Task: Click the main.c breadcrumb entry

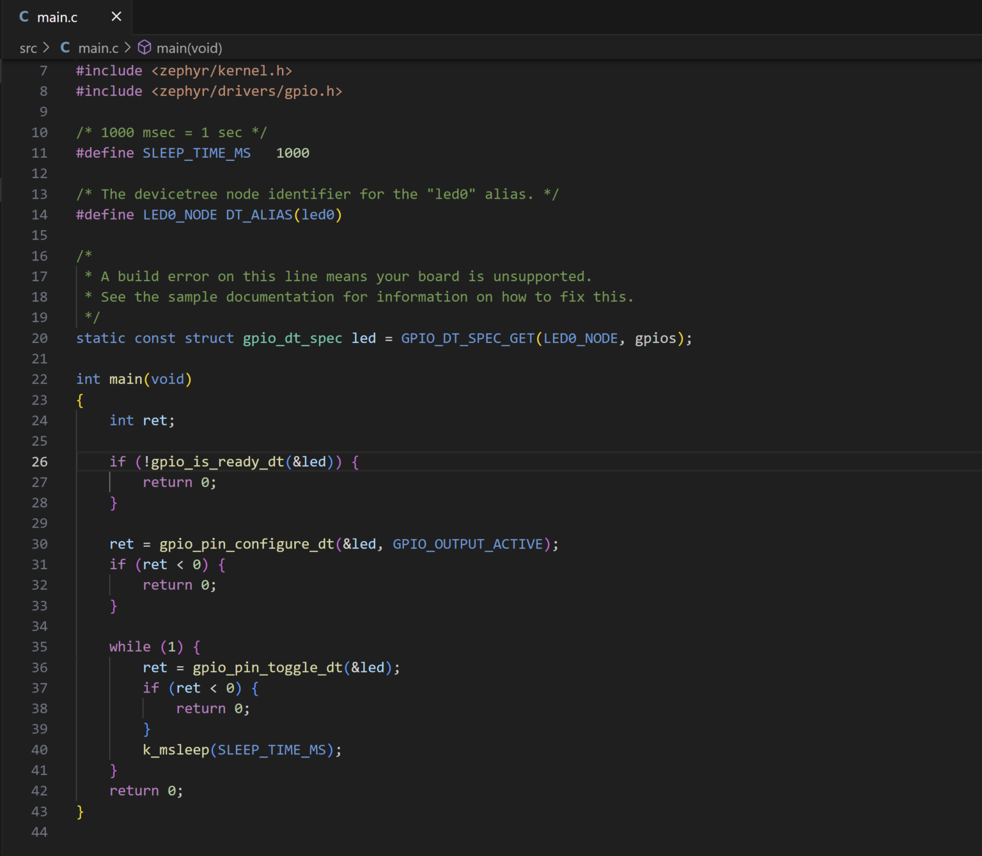Action: point(98,47)
